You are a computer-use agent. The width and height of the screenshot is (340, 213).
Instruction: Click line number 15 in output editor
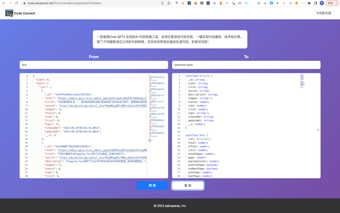coord(178,128)
